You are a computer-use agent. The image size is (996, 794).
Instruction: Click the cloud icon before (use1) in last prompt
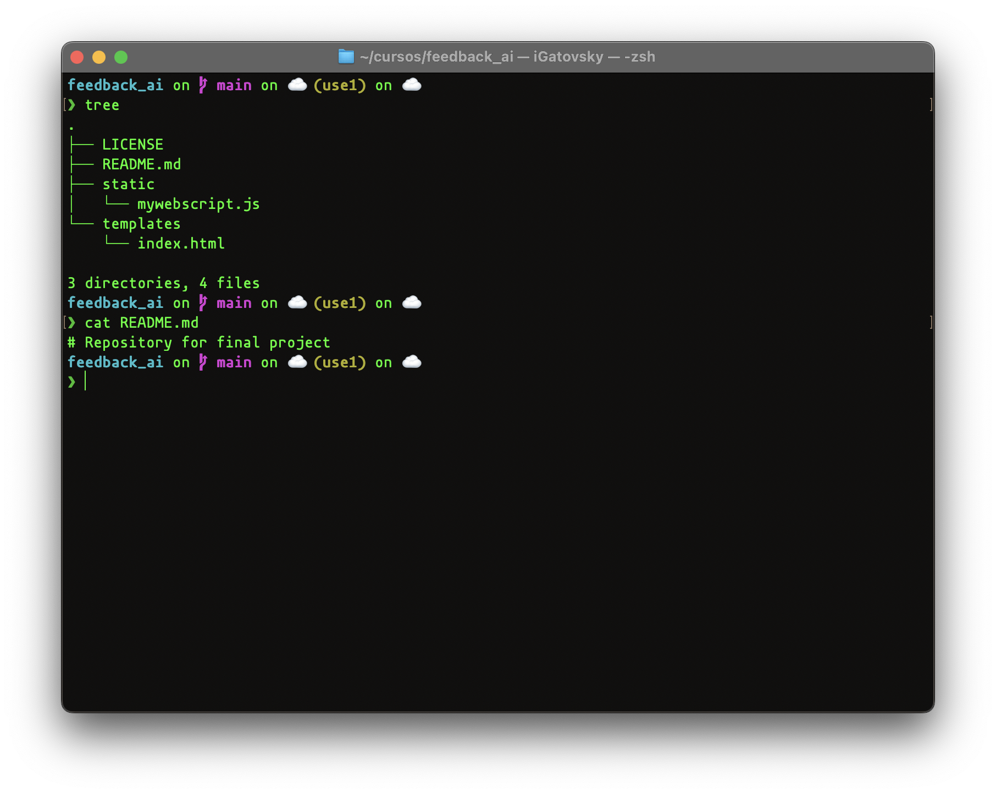click(x=297, y=362)
